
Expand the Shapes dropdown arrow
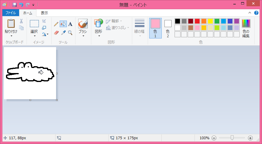tap(99, 36)
